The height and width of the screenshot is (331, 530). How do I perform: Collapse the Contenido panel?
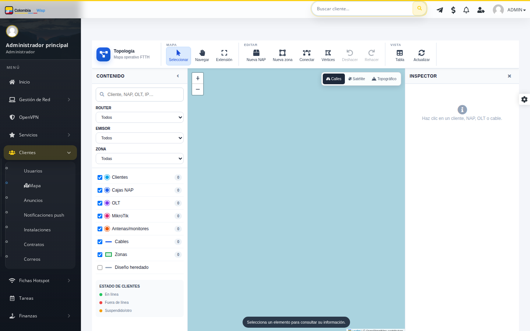[x=178, y=76]
